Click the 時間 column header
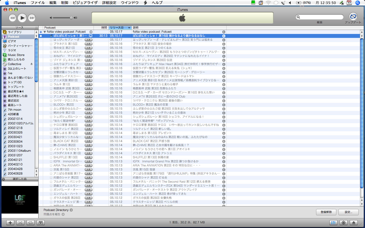Viewport: 365px width, 228px height. 101,28
